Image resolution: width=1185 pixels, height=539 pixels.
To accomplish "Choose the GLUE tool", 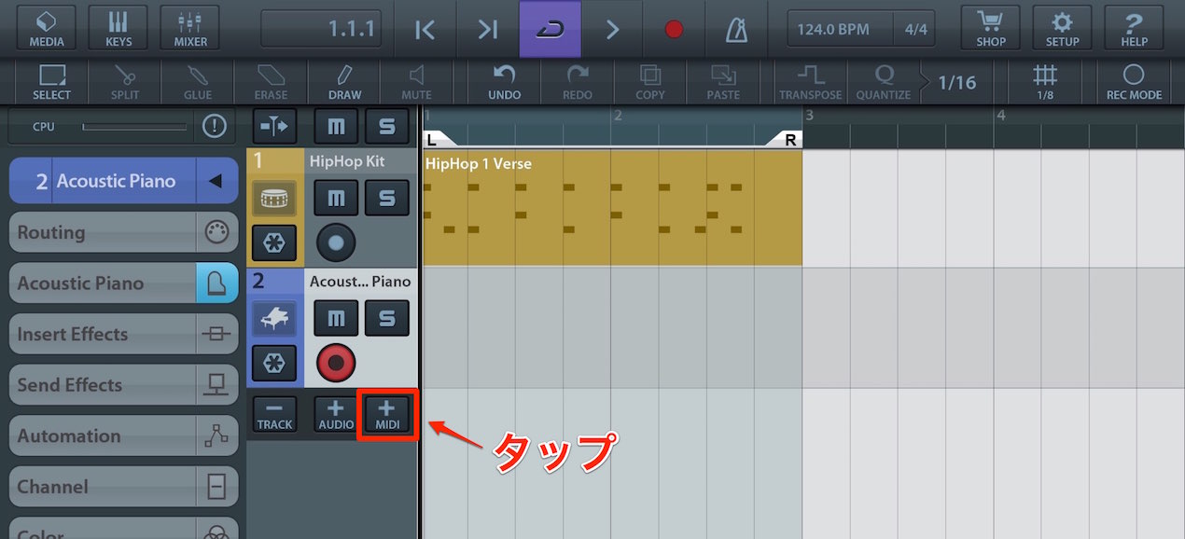I will point(197,82).
